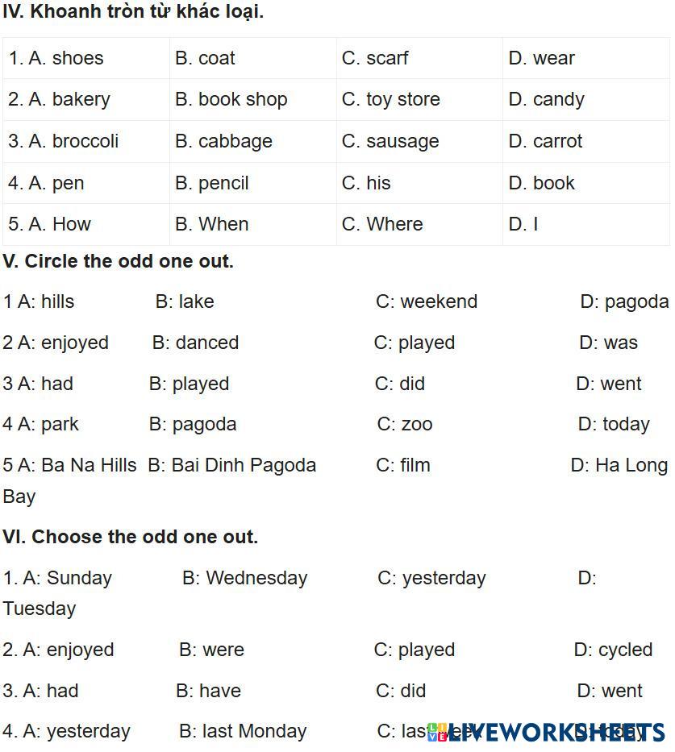
Task: Choose the question word "B. When"
Action: tap(211, 224)
